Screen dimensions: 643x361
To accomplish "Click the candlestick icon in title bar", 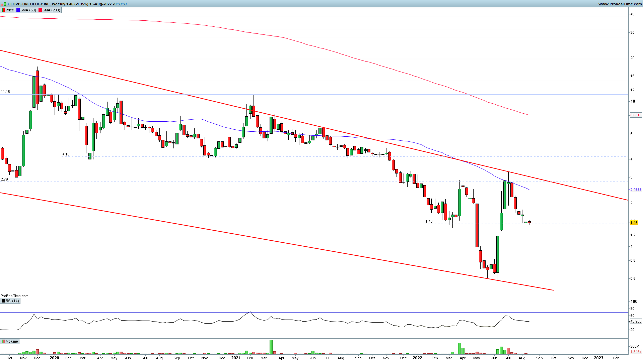I will click(x=3, y=4).
